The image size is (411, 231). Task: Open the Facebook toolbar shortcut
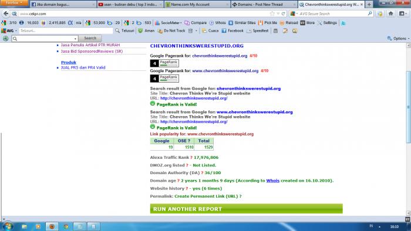[233, 30]
